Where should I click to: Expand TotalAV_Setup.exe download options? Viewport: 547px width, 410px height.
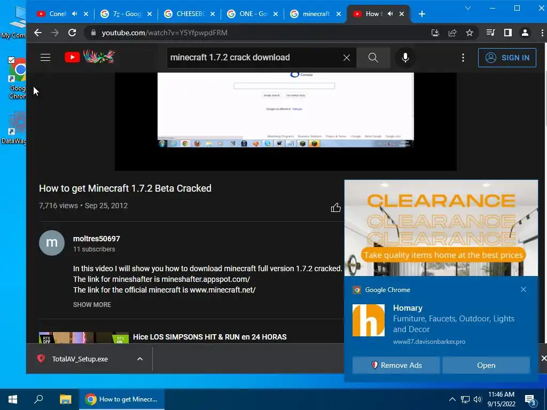140,359
